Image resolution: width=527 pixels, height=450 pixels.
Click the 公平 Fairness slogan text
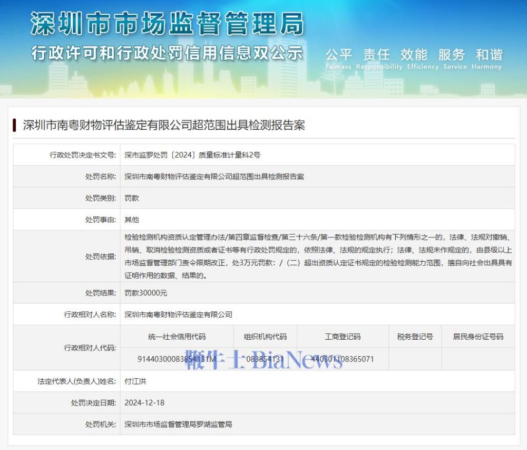338,59
